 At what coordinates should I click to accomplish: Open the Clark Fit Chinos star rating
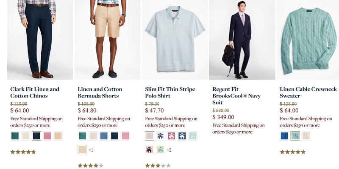click(x=23, y=152)
